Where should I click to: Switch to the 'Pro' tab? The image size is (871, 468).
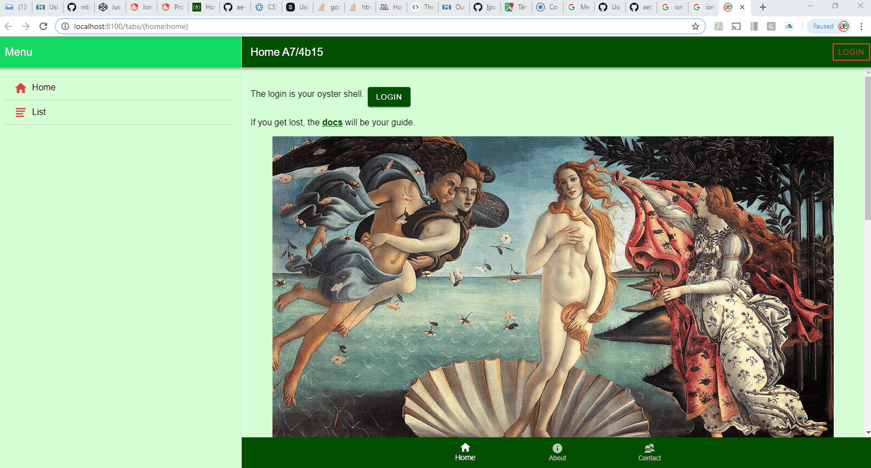pyautogui.click(x=172, y=7)
